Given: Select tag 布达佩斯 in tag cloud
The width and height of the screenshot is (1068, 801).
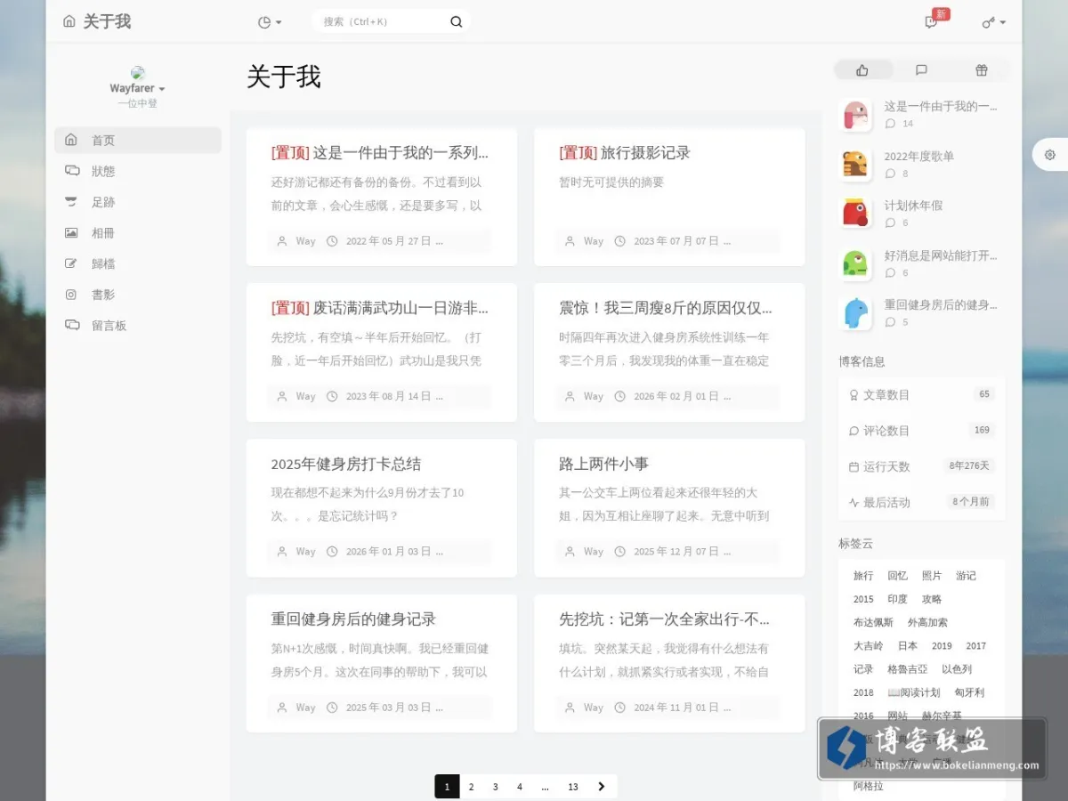Looking at the screenshot, I should coord(874,623).
